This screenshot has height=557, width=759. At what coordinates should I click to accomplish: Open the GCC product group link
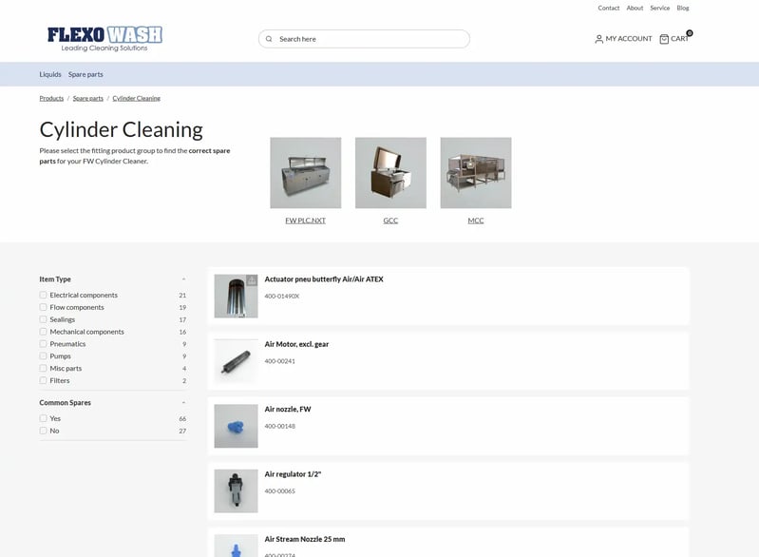390,221
